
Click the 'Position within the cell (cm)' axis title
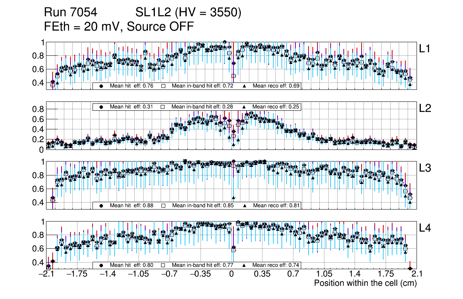point(365,283)
